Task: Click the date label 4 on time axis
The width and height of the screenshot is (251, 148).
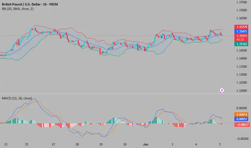Action: [196, 145]
